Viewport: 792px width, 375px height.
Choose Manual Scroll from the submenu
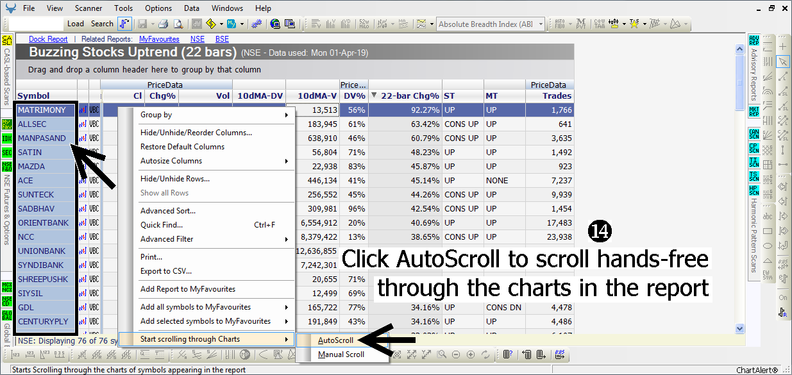342,354
